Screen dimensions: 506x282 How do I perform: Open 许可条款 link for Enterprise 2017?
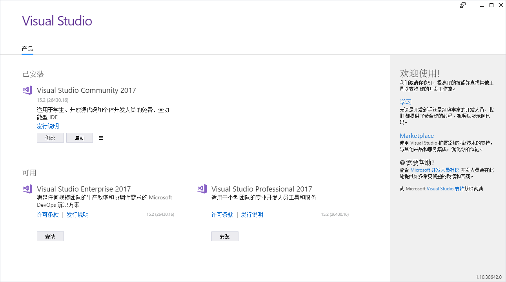click(x=48, y=215)
